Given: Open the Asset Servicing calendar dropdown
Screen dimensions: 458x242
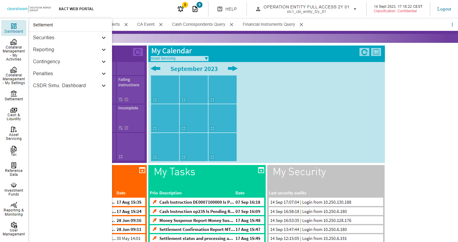Looking at the screenshot, I should [x=179, y=58].
